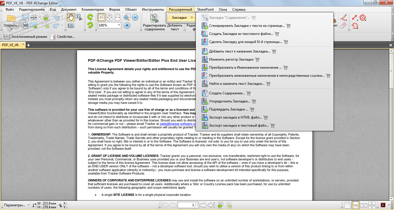Click the Pencil drawing tool

pyautogui.click(x=343, y=17)
